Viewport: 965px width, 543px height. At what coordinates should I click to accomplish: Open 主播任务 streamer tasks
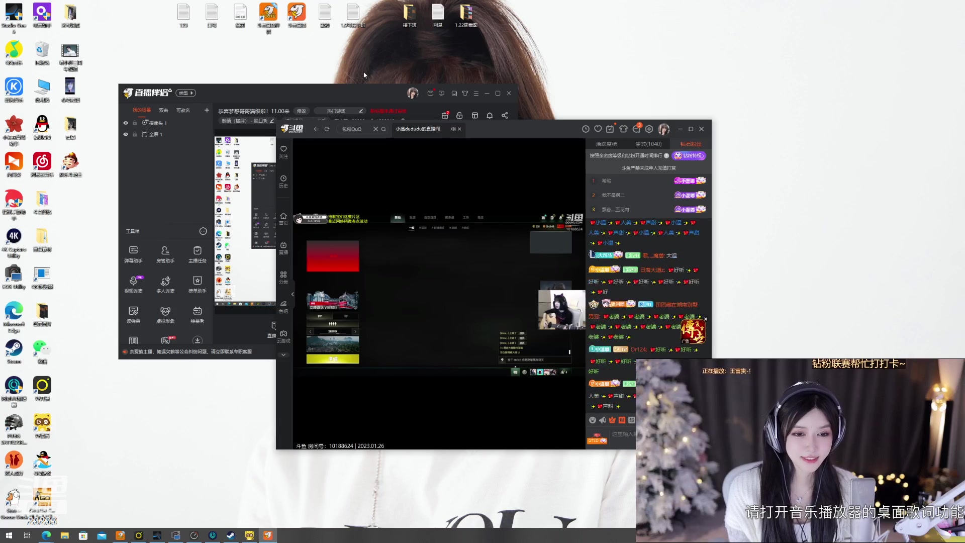(x=197, y=254)
